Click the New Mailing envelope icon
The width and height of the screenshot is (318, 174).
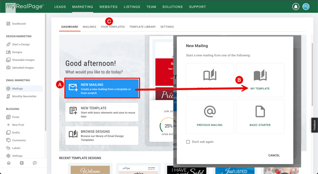(x=73, y=87)
